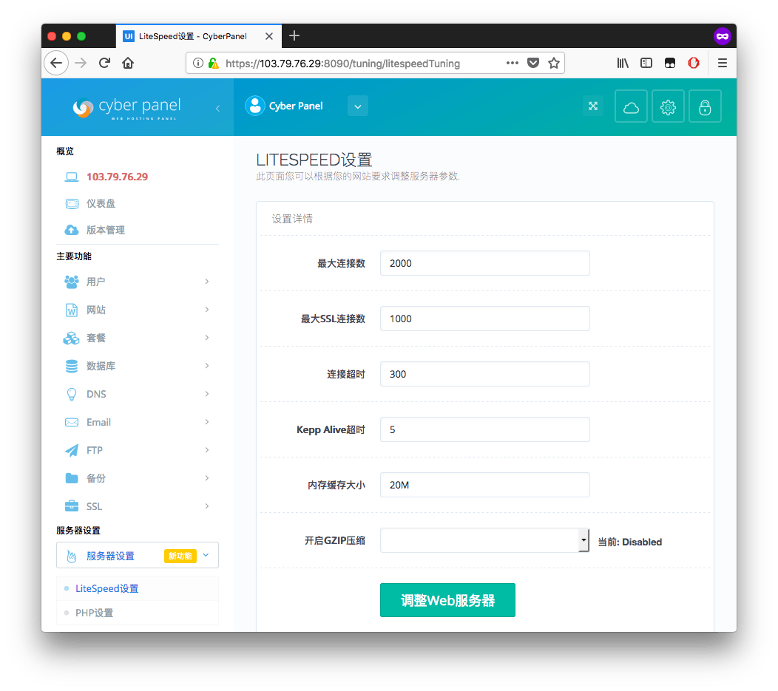This screenshot has height=691, width=778.
Task: Toggle fullscreen with the expand arrows icon
Action: coord(593,106)
